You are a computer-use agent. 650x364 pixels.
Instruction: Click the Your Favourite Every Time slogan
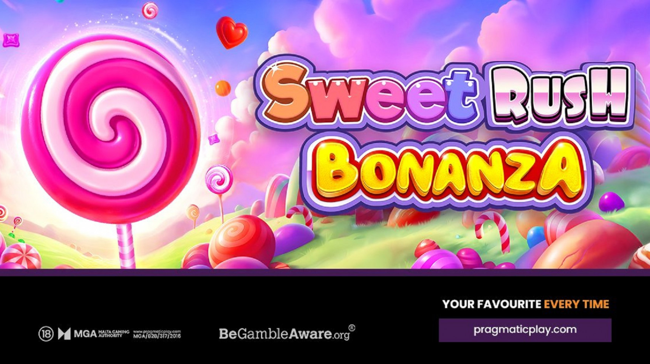pyautogui.click(x=526, y=304)
